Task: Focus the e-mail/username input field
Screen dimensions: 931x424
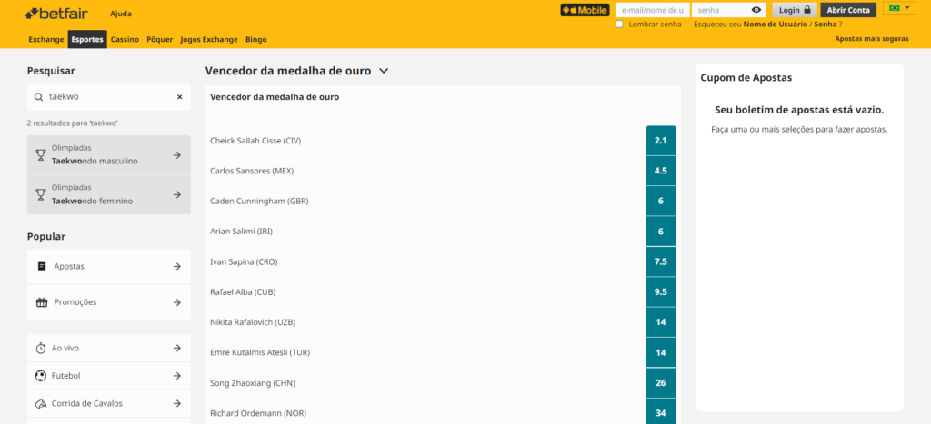Action: pos(651,10)
